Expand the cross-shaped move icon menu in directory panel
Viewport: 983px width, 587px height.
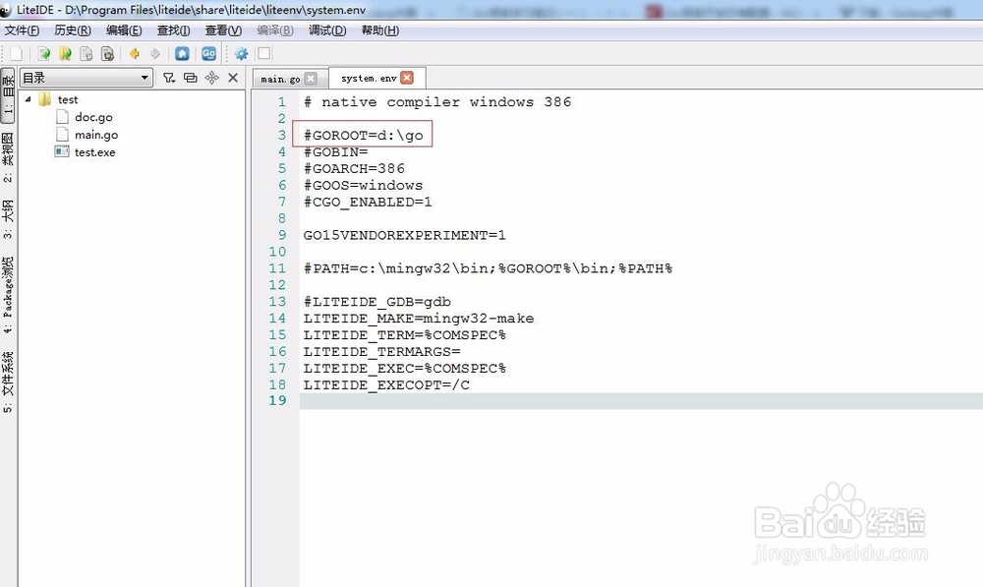211,77
